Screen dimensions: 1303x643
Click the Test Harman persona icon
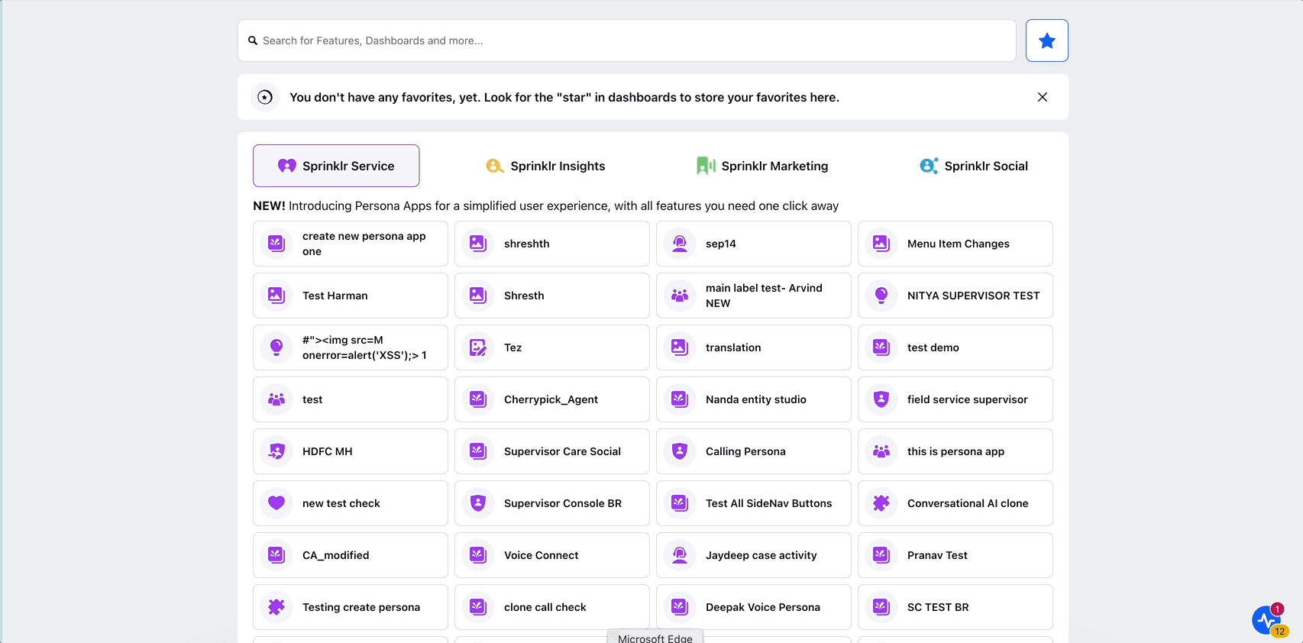click(x=276, y=296)
